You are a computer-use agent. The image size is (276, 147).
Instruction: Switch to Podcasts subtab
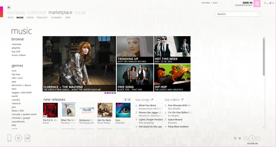click(x=42, y=18)
